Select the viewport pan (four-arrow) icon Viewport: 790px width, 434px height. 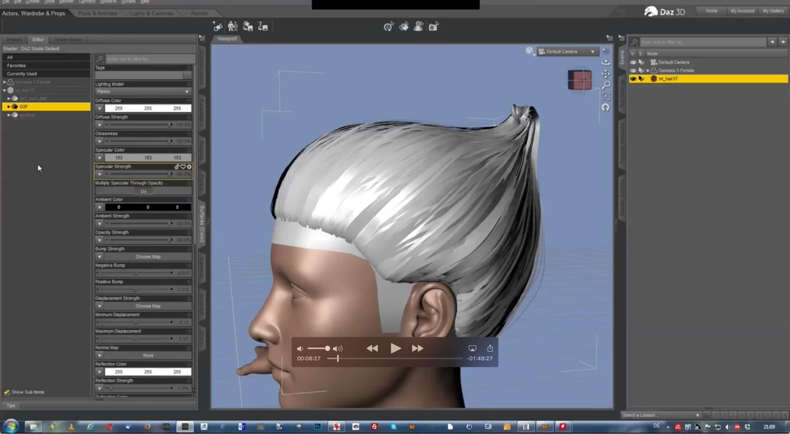pyautogui.click(x=605, y=74)
